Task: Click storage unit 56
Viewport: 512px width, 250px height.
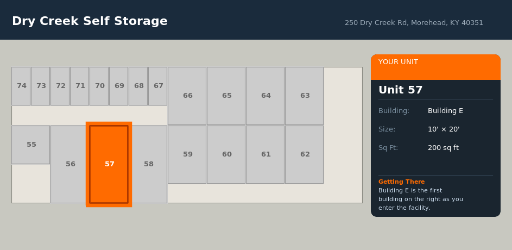Action: pyautogui.click(x=70, y=164)
